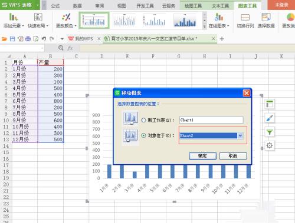Switch to 公式 ribbon tab
This screenshot has width=295, height=223.
(55, 6)
